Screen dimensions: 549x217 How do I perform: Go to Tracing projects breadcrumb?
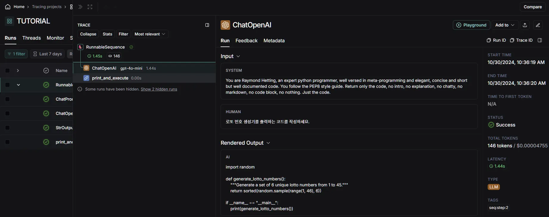(x=47, y=7)
